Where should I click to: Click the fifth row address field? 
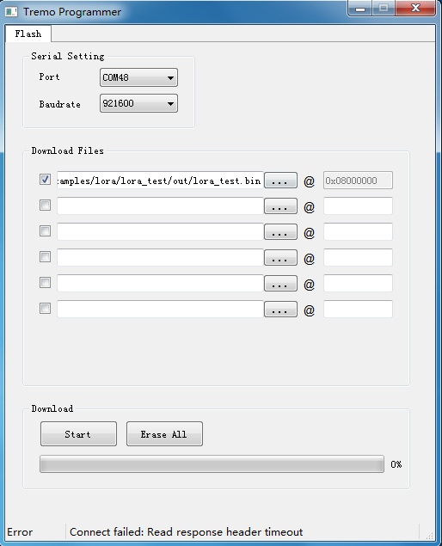pyautogui.click(x=358, y=284)
